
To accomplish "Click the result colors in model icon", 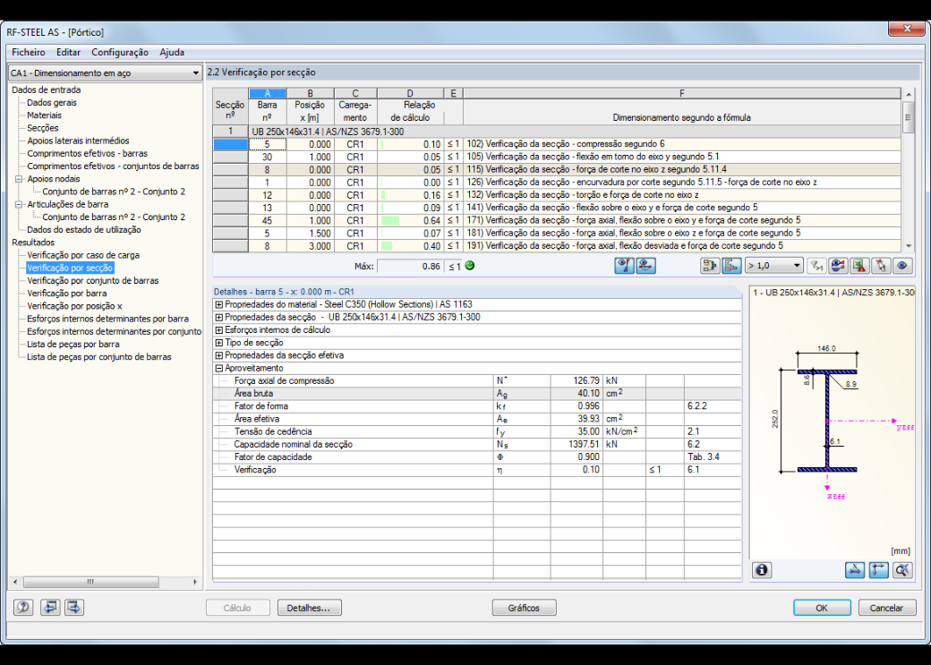I will 838,266.
